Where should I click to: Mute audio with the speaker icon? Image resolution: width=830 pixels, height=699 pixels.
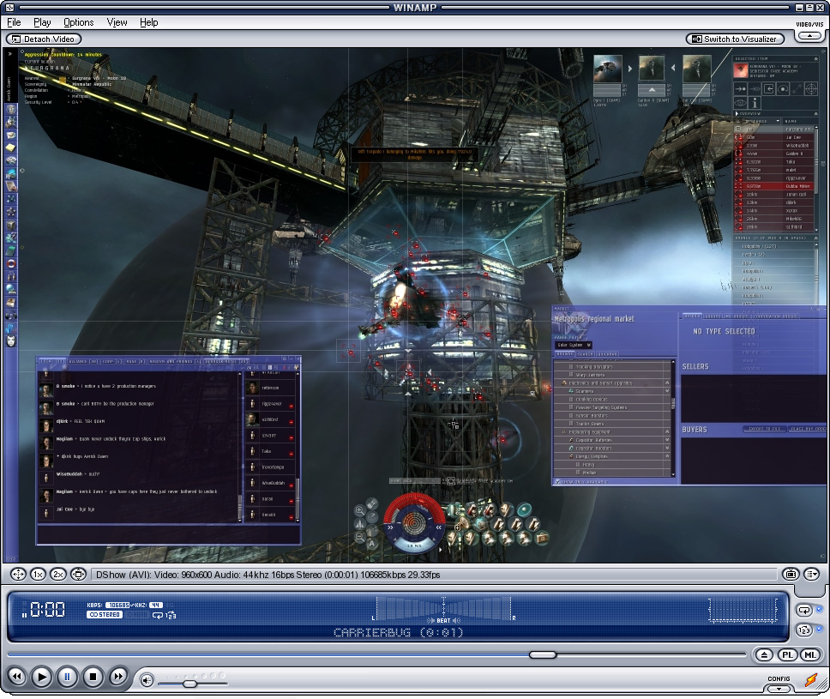(147, 680)
